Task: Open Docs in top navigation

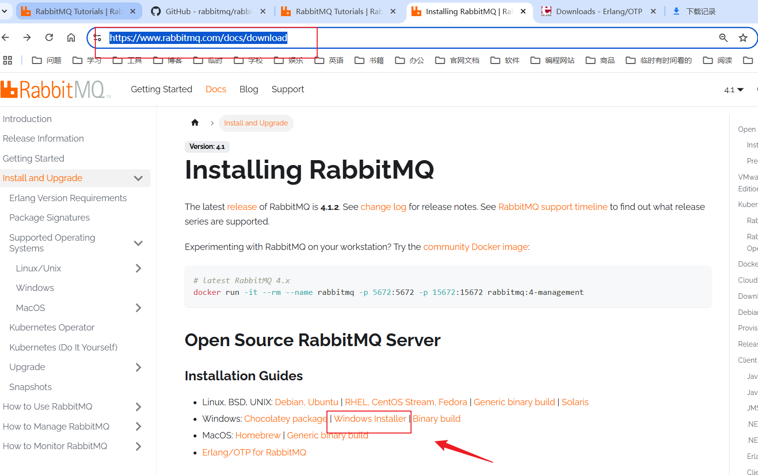Action: click(216, 89)
